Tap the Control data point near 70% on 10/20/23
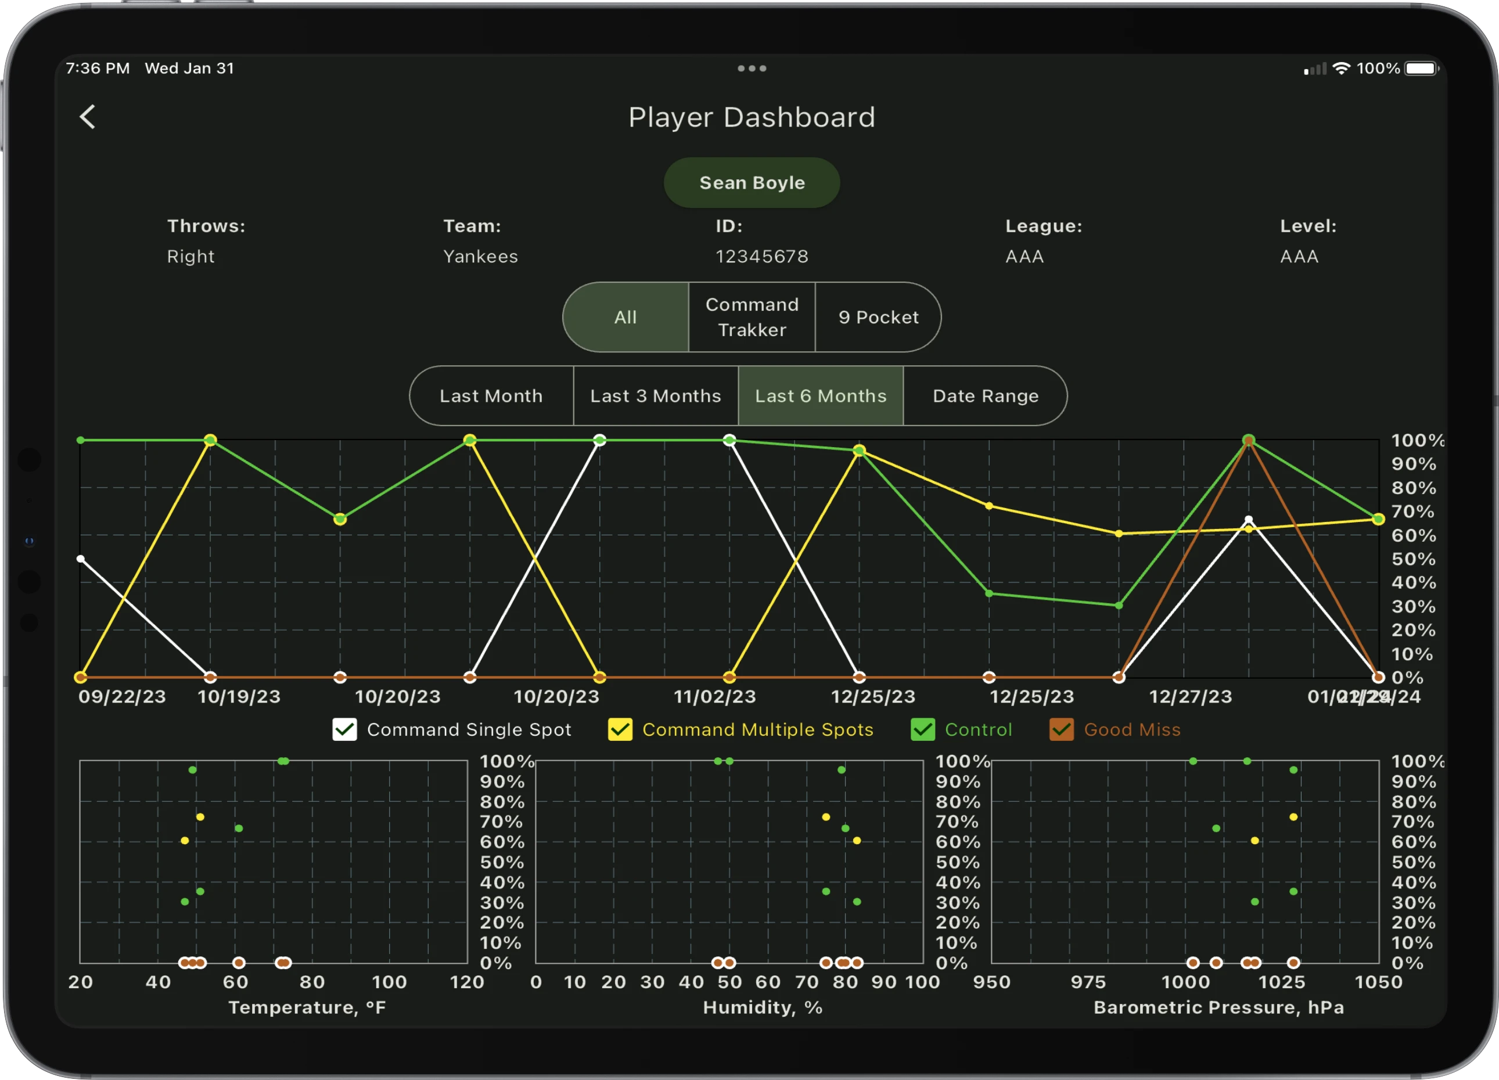1499x1080 pixels. coord(340,520)
